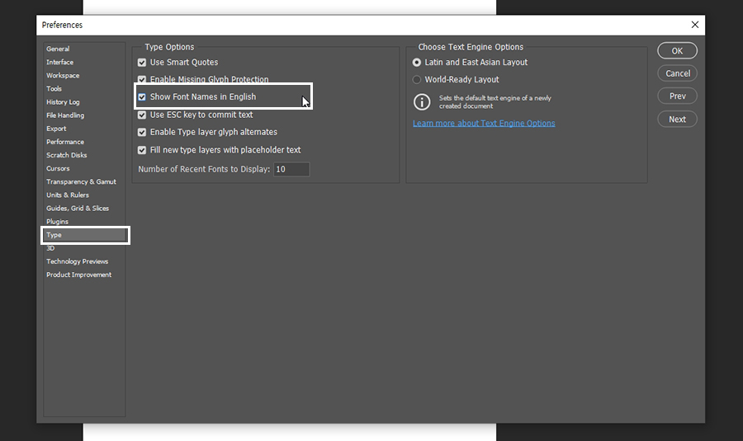Screen dimensions: 743x441
Task: Open the History Log preferences category
Action: 63,101
